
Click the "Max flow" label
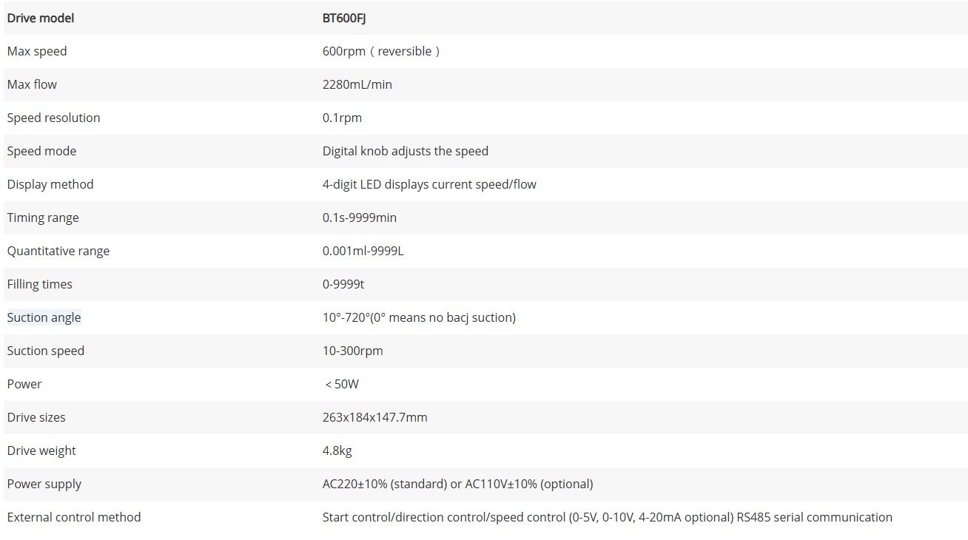point(32,84)
